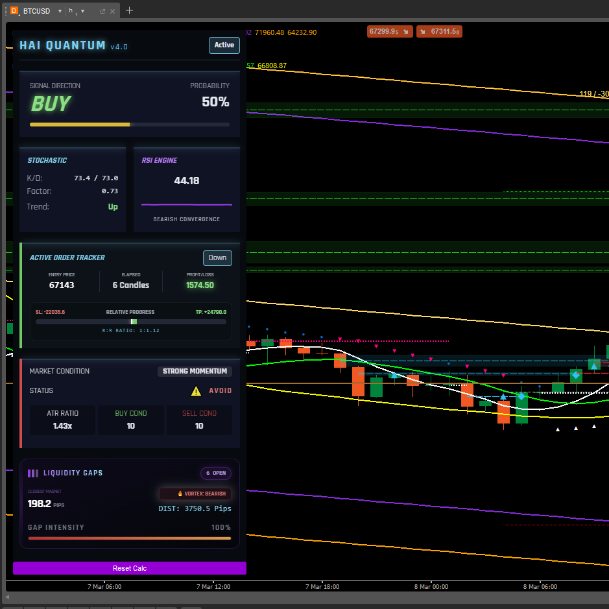Toggle the Active status button
The width and height of the screenshot is (609, 609).
(x=224, y=45)
